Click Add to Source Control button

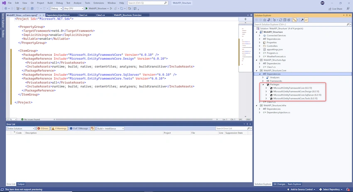(x=301, y=190)
